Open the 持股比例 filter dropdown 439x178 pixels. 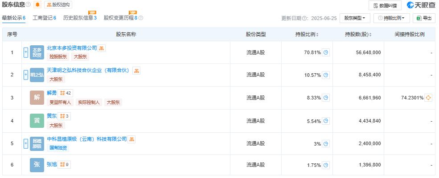[x=391, y=18]
